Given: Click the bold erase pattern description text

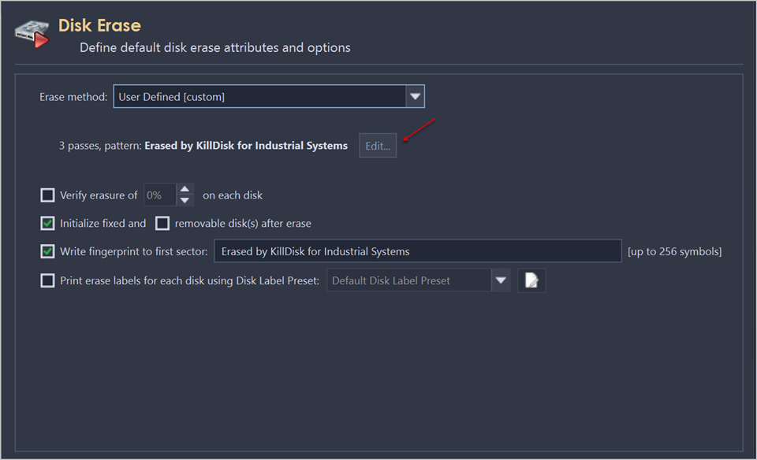Looking at the screenshot, I should pos(246,146).
